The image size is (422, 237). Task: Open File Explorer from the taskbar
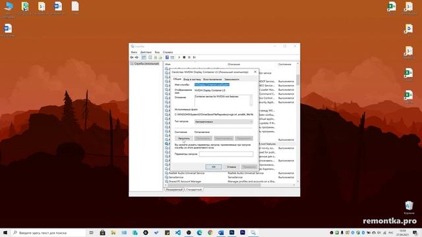pyautogui.click(x=113, y=232)
